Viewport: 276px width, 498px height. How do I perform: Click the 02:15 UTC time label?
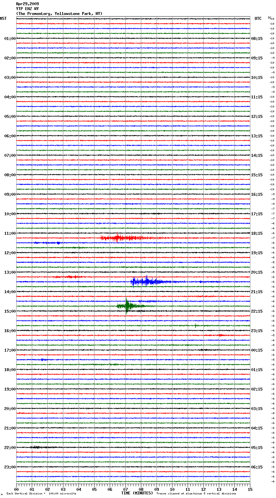[x=257, y=389]
